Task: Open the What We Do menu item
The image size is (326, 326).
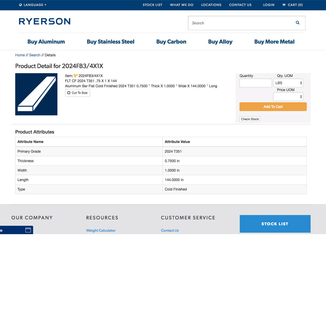Action: click(x=182, y=5)
